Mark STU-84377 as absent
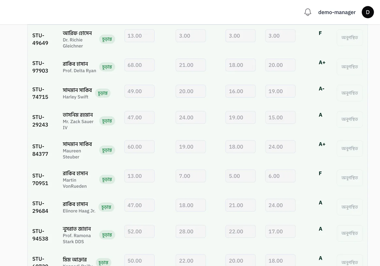This screenshot has height=266, width=380. point(350,148)
